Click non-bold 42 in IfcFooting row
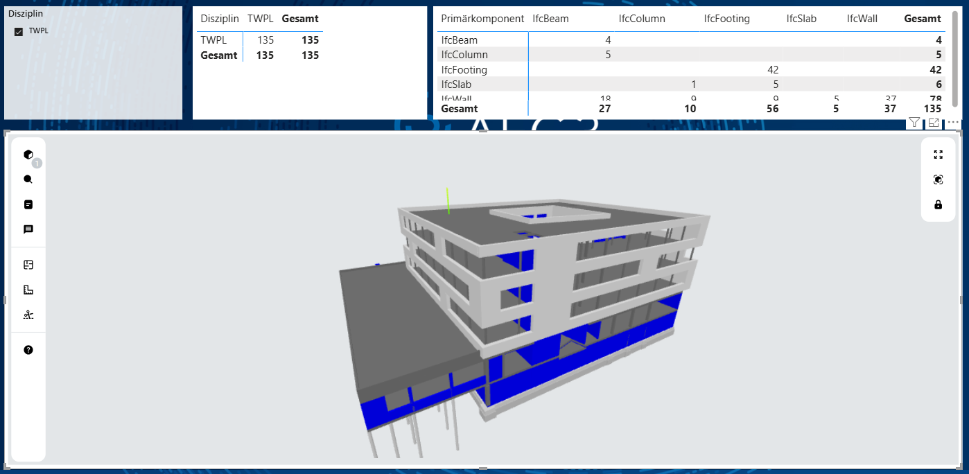 click(x=773, y=70)
